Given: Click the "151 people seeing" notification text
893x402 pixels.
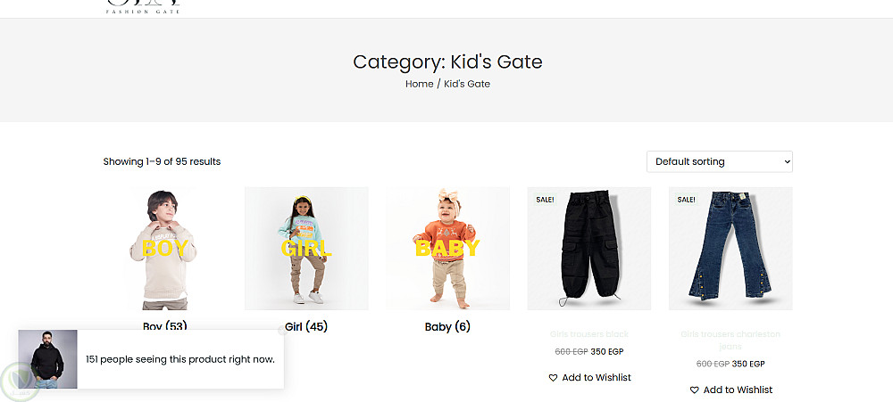Looking at the screenshot, I should tap(179, 359).
